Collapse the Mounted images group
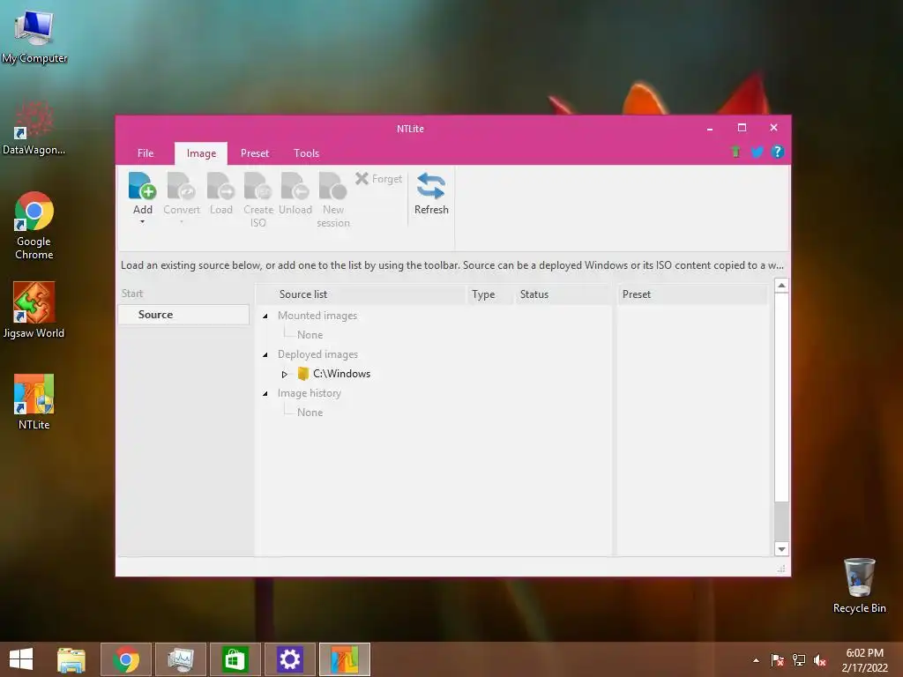The width and height of the screenshot is (903, 677). point(265,316)
